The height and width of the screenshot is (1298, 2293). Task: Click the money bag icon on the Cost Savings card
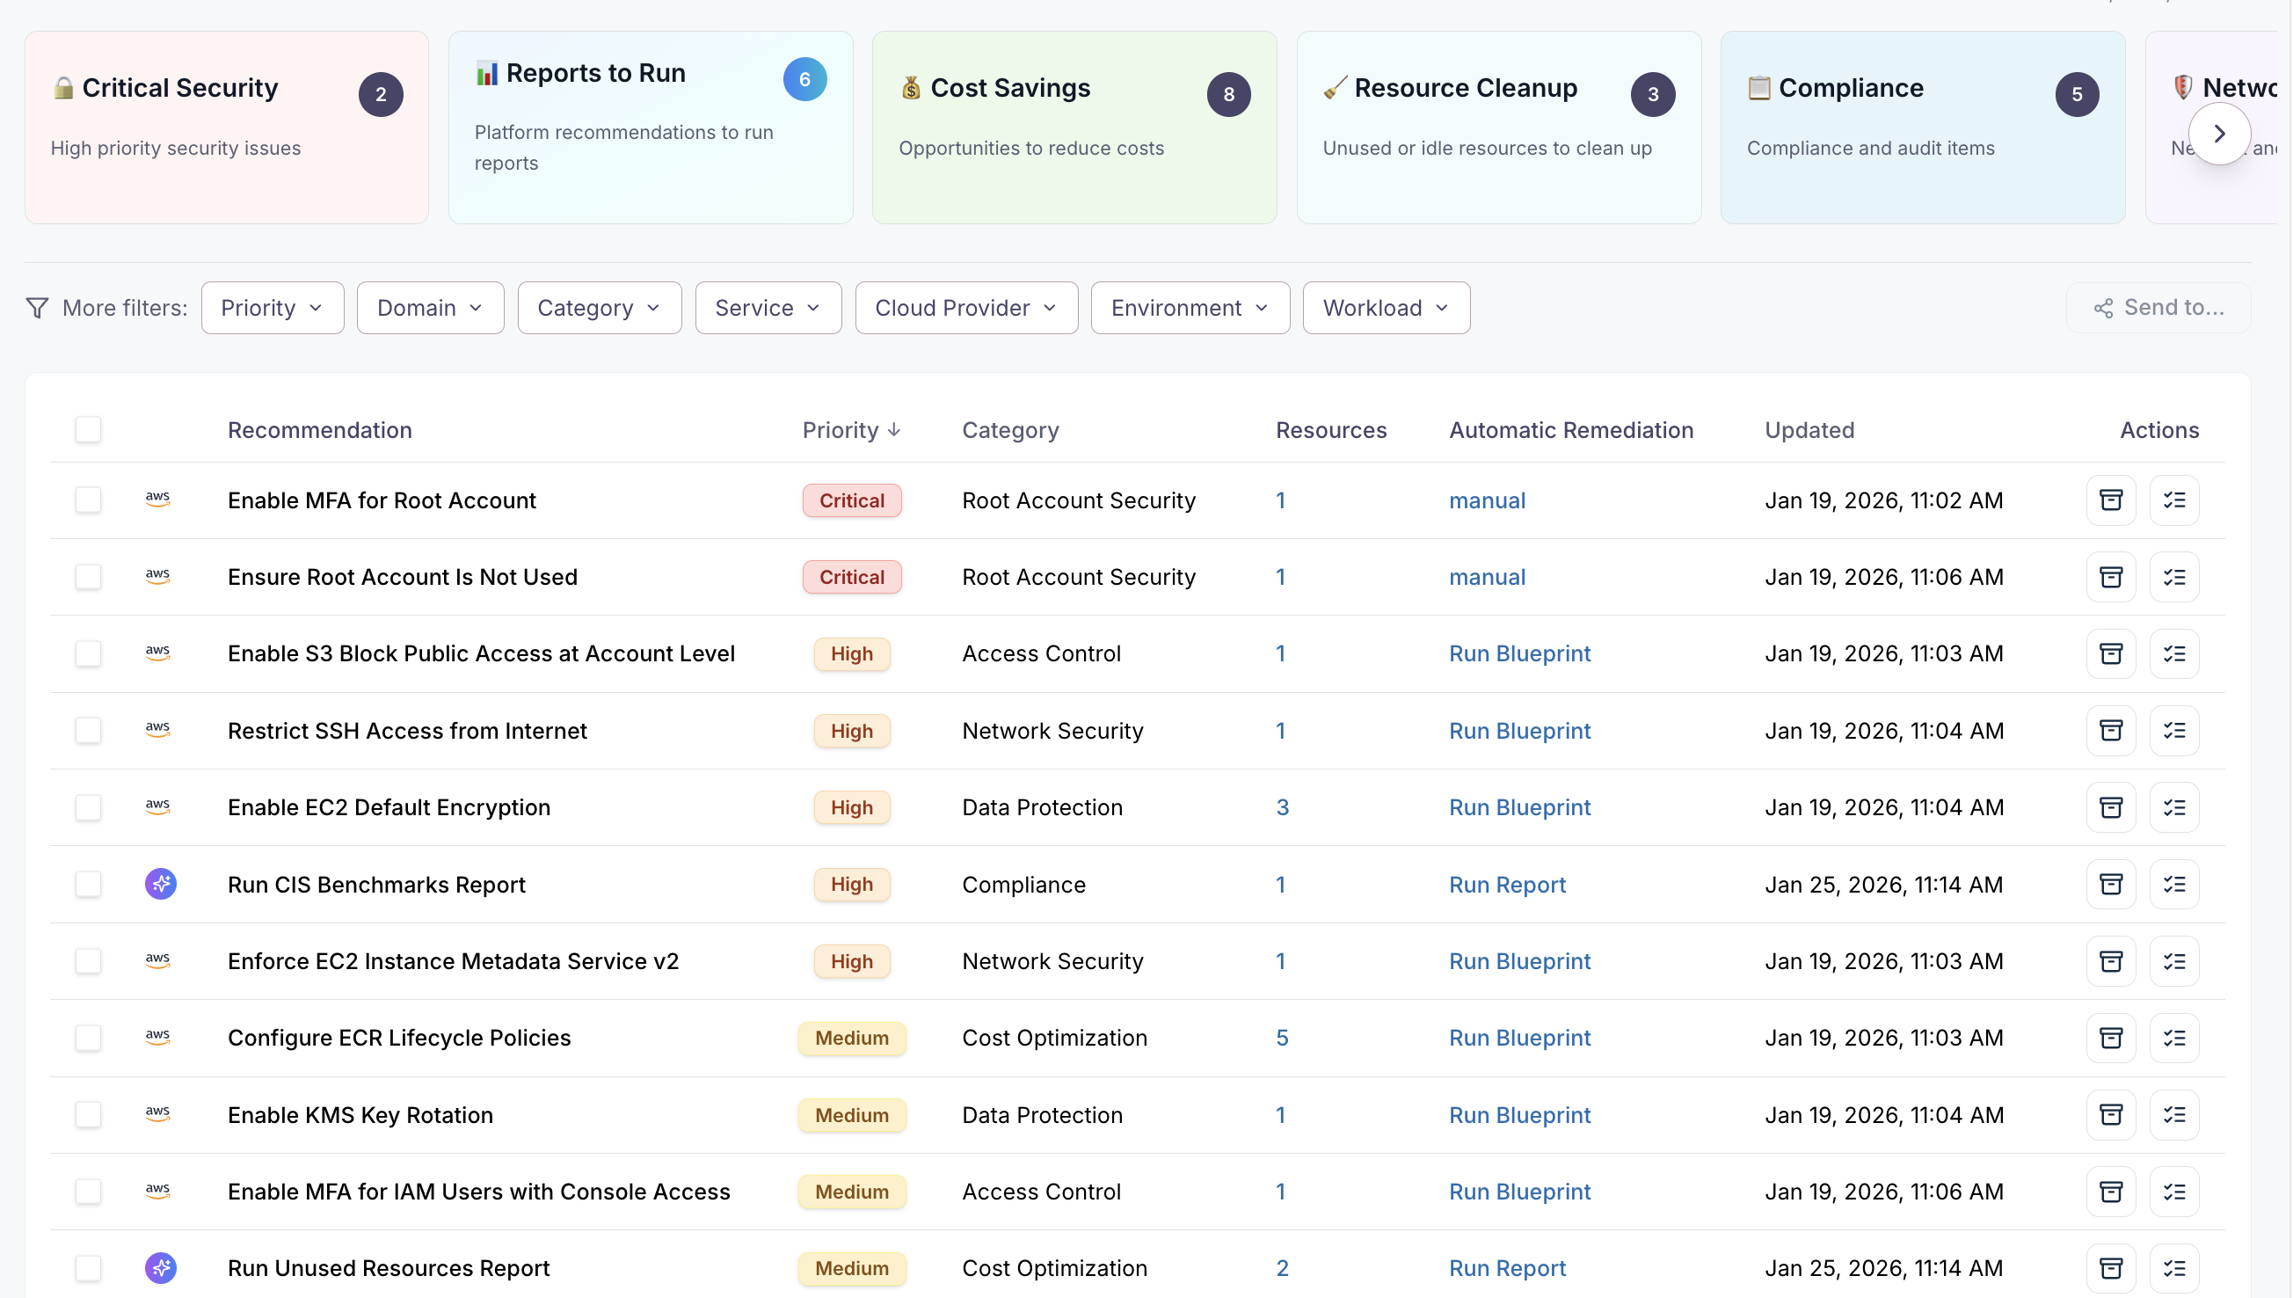(910, 87)
